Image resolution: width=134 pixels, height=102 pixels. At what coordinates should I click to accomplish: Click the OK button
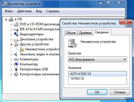[x=97, y=92]
